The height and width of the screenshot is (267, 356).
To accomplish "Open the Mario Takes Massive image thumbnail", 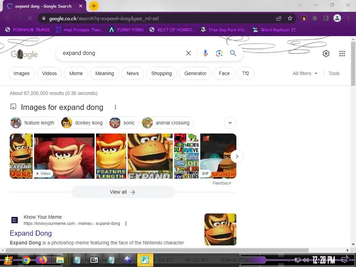I will [186, 156].
